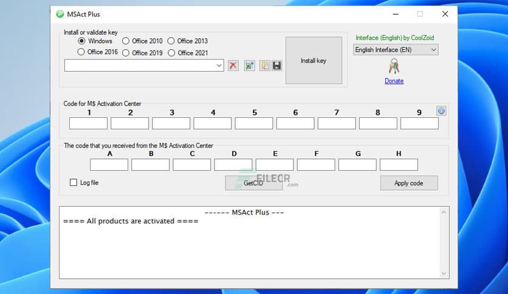The image size is (508, 294).
Task: Open the product key combo box dropdown
Action: click(x=219, y=66)
